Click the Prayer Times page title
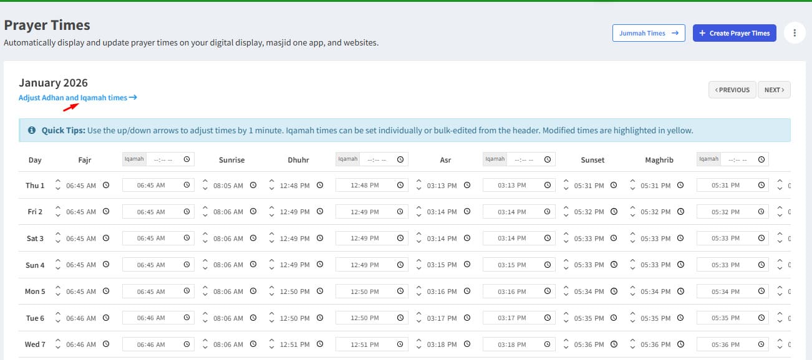Screen dimensions: 812x360 [47, 25]
